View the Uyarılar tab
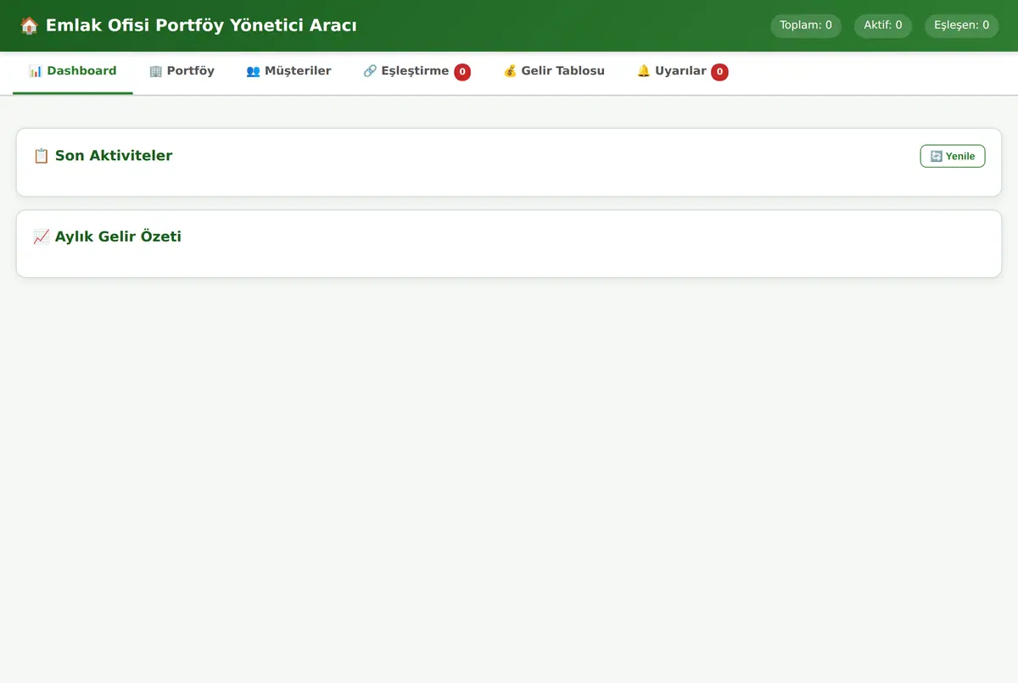Viewport: 1018px width, 683px height. coord(682,71)
